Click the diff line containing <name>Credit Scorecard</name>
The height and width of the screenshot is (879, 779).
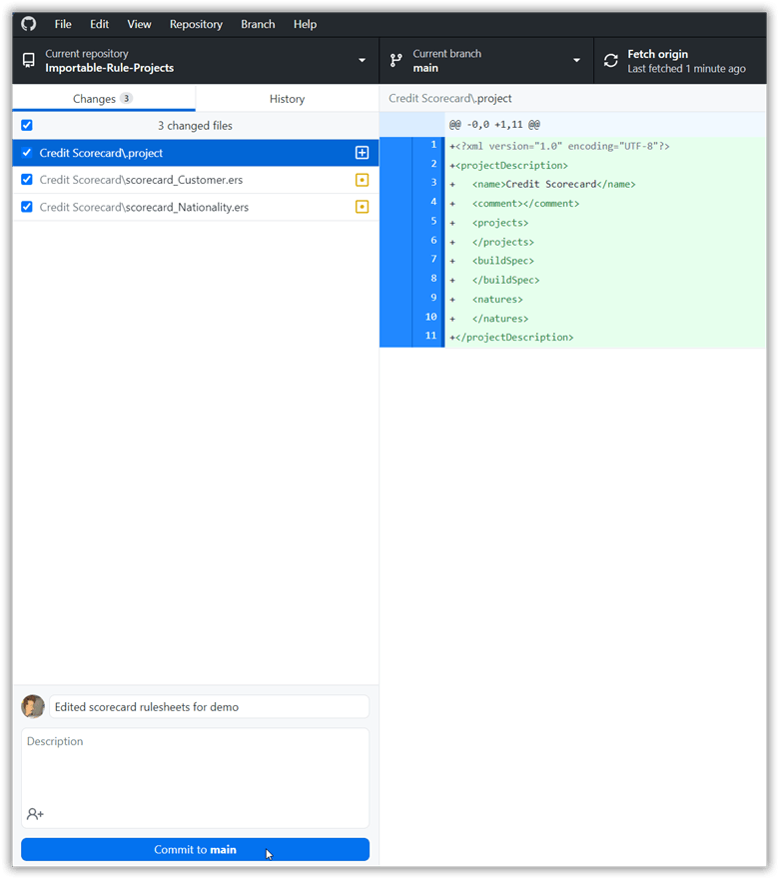pos(605,184)
